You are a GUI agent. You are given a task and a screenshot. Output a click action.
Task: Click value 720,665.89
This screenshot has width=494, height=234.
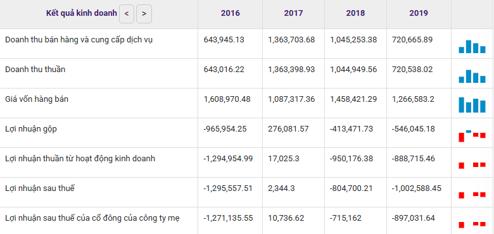pyautogui.click(x=412, y=40)
